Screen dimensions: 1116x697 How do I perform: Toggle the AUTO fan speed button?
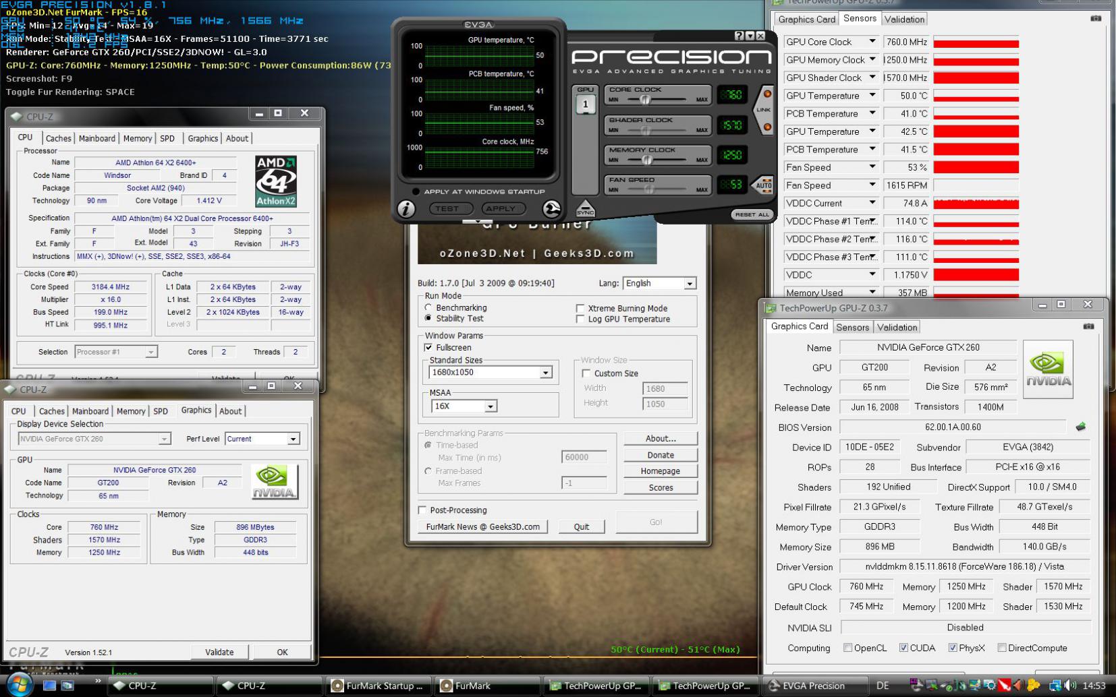pyautogui.click(x=763, y=185)
